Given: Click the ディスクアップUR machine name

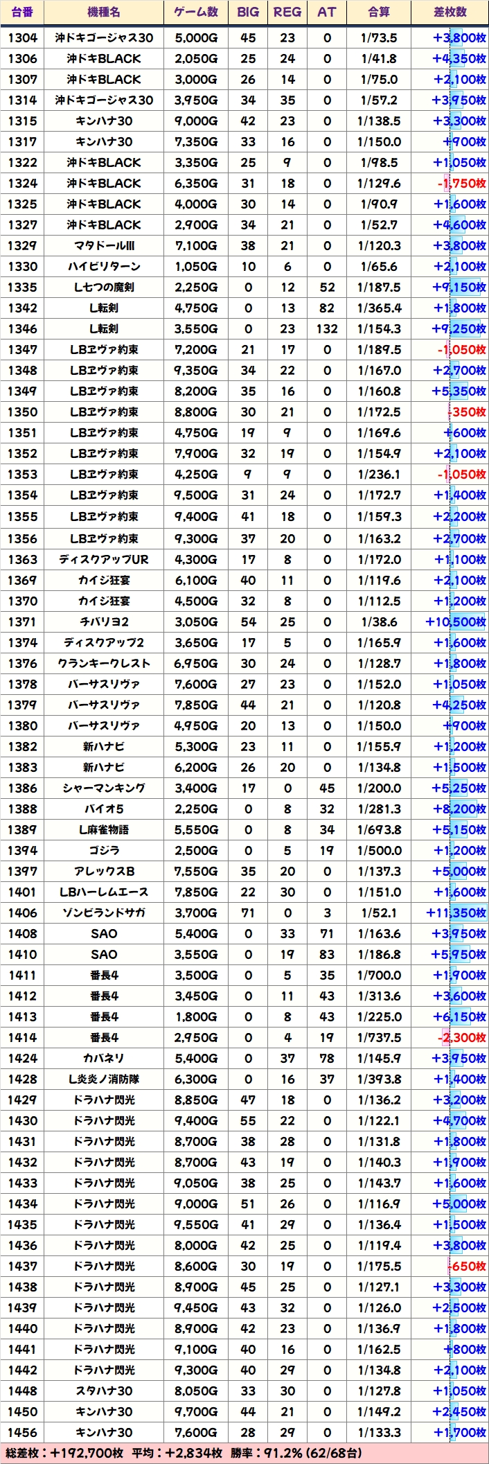Looking at the screenshot, I should point(104,559).
